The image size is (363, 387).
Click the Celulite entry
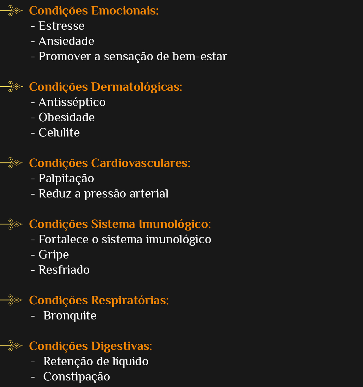click(x=59, y=133)
